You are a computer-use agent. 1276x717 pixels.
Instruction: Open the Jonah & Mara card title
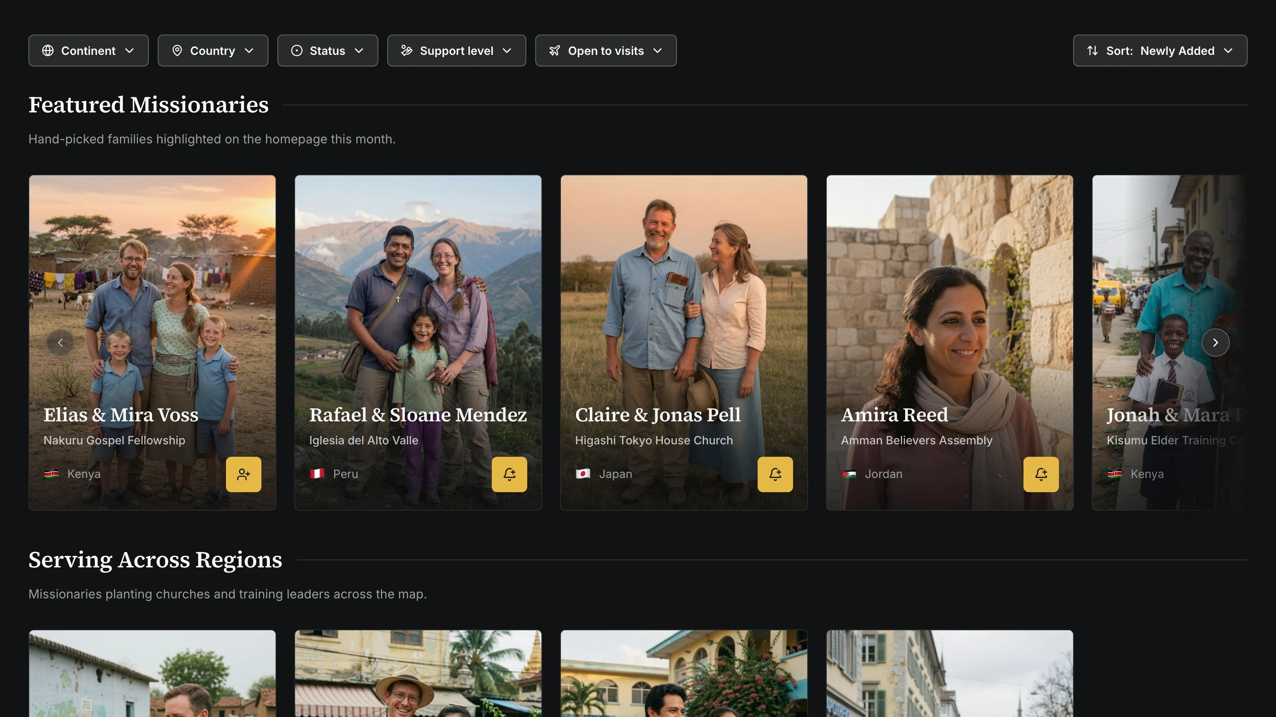(x=1175, y=415)
